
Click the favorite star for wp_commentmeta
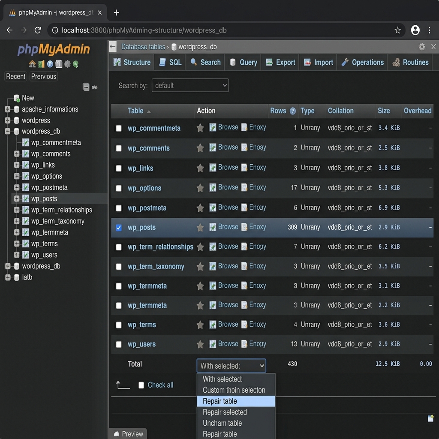point(200,128)
